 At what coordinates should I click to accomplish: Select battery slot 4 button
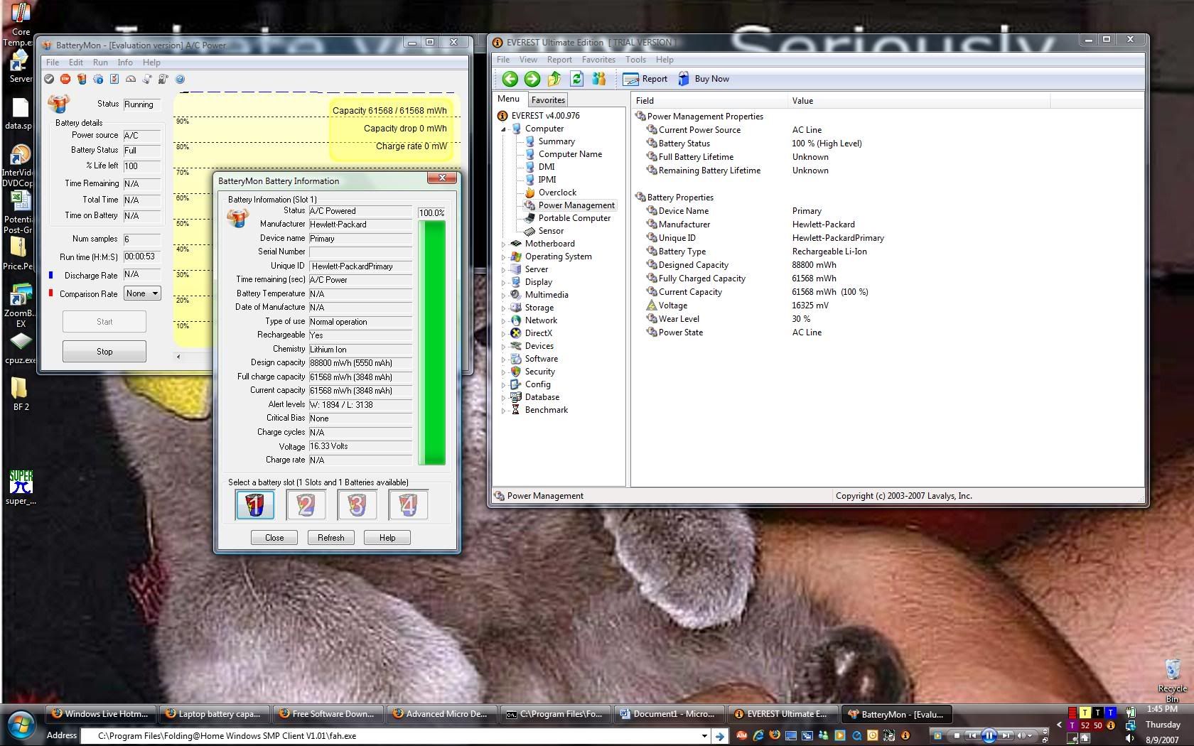click(x=408, y=504)
